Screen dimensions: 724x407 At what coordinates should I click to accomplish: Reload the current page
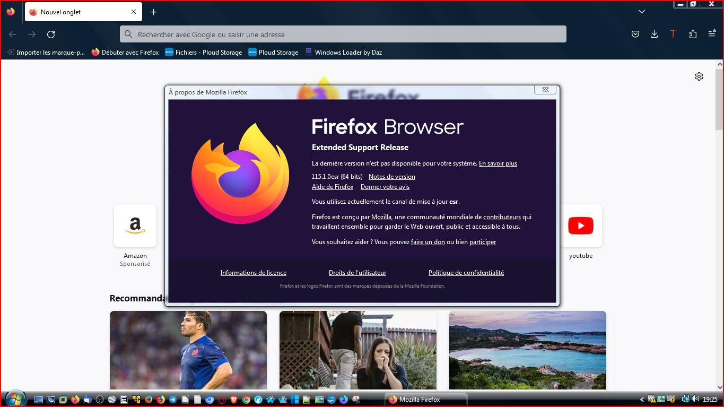pyautogui.click(x=51, y=34)
